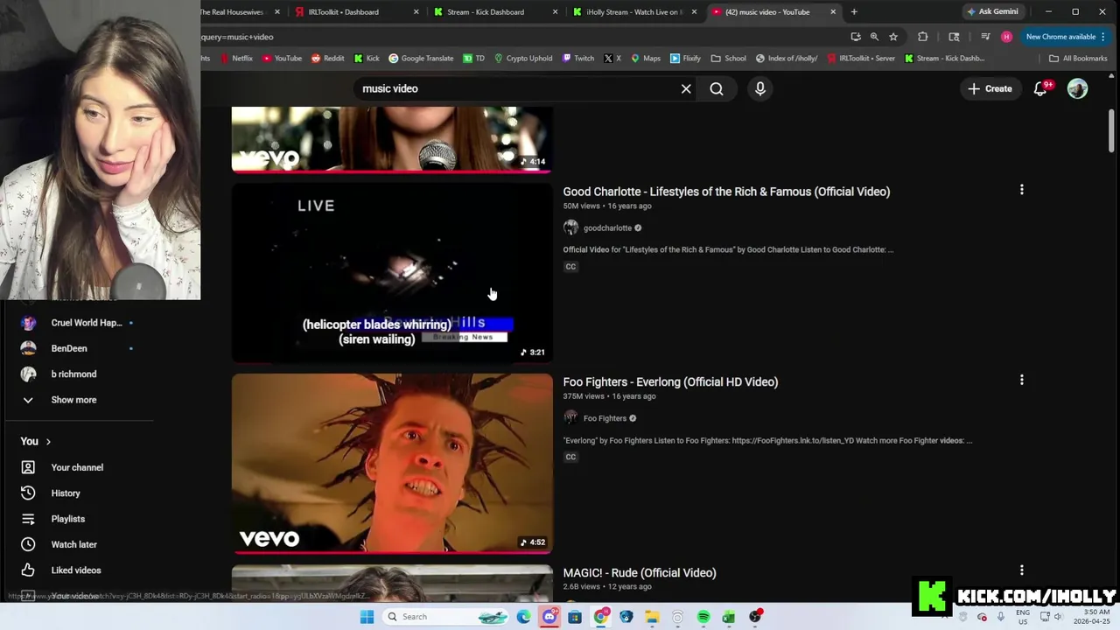Visit goodcharlotte channel
The image size is (1120, 630).
[607, 228]
